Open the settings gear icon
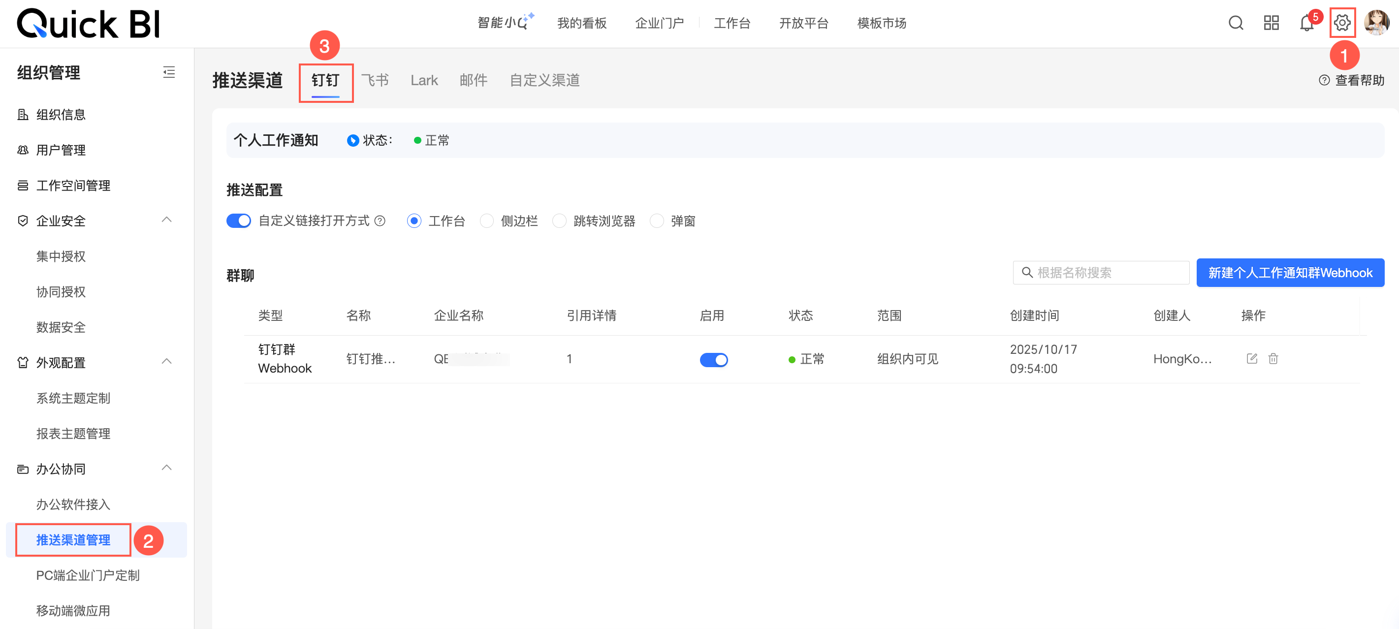The image size is (1399, 629). (1341, 23)
